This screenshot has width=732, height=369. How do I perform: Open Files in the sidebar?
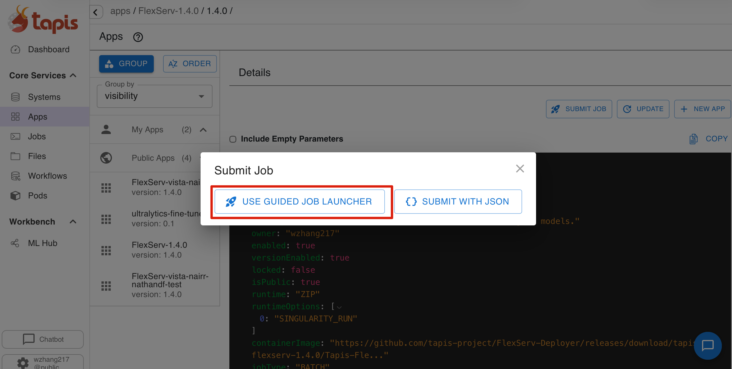[44, 156]
